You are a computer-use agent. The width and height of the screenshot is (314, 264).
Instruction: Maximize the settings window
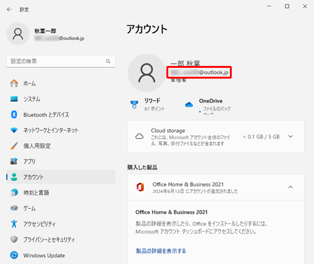tap(287, 6)
